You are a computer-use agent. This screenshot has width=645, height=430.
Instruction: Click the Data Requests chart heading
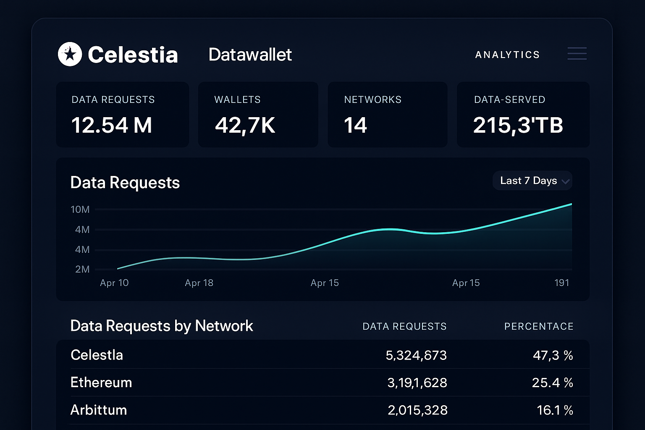125,182
